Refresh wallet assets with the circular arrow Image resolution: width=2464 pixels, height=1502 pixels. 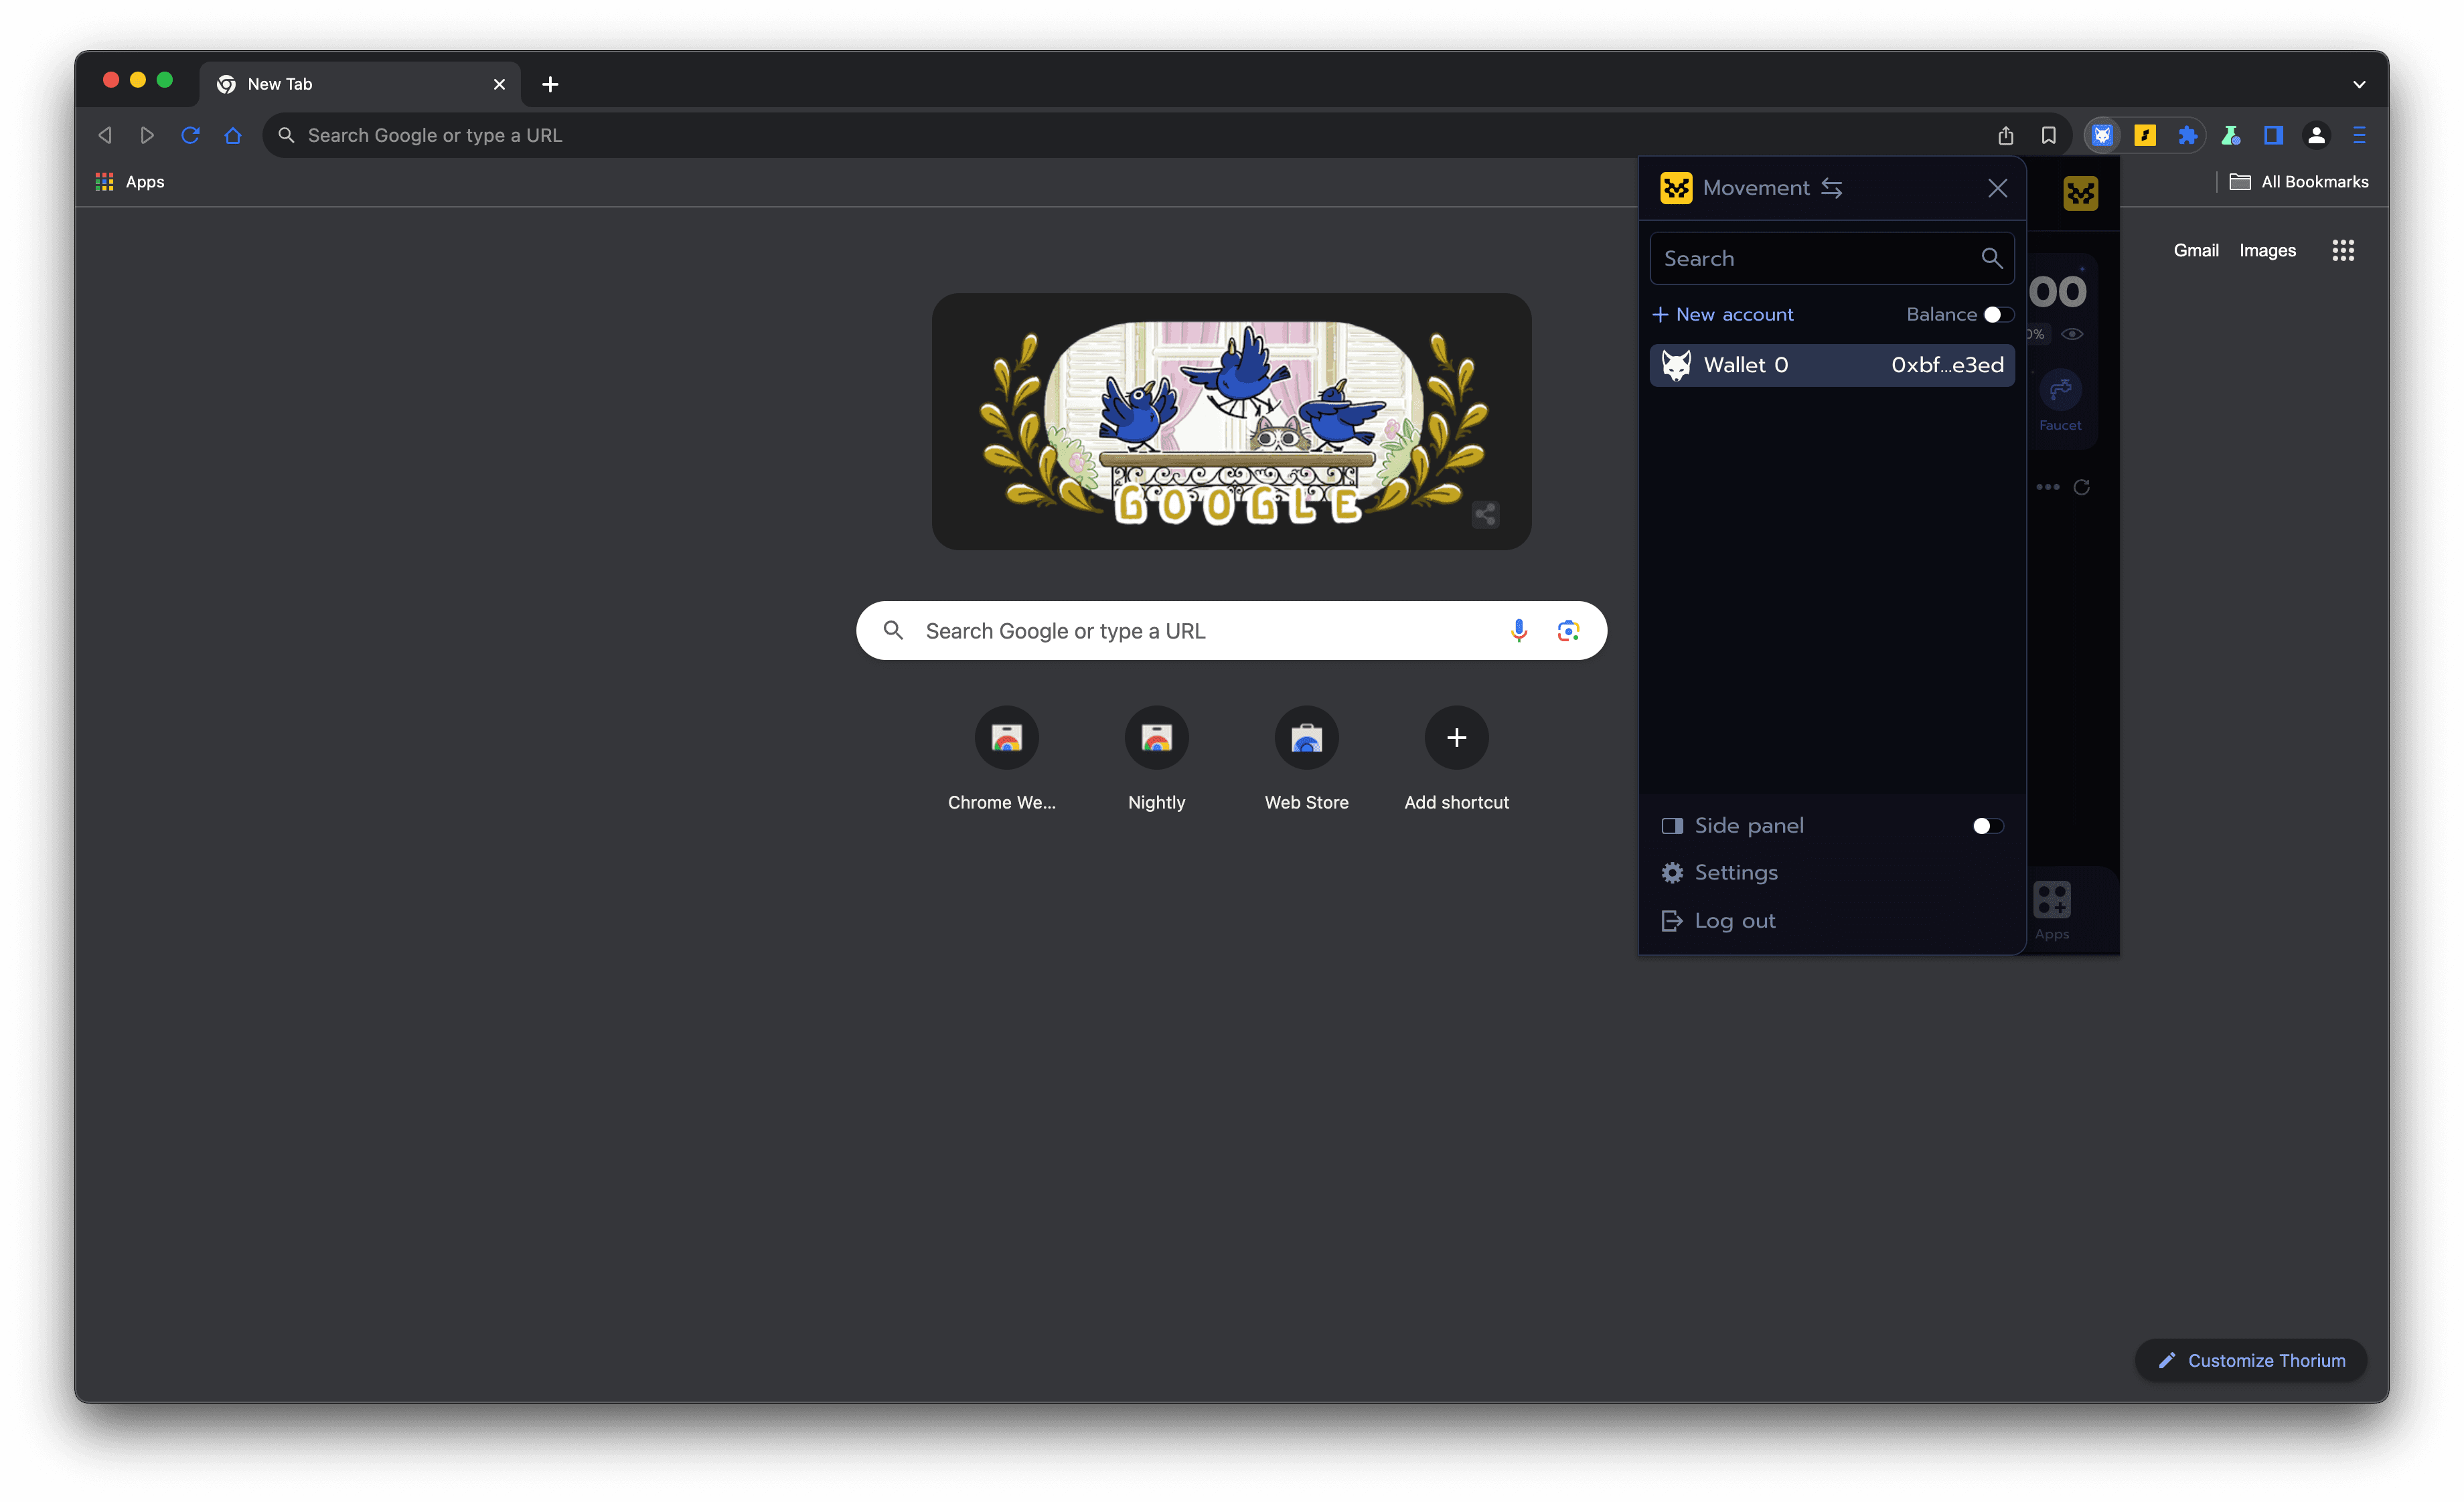click(2081, 487)
